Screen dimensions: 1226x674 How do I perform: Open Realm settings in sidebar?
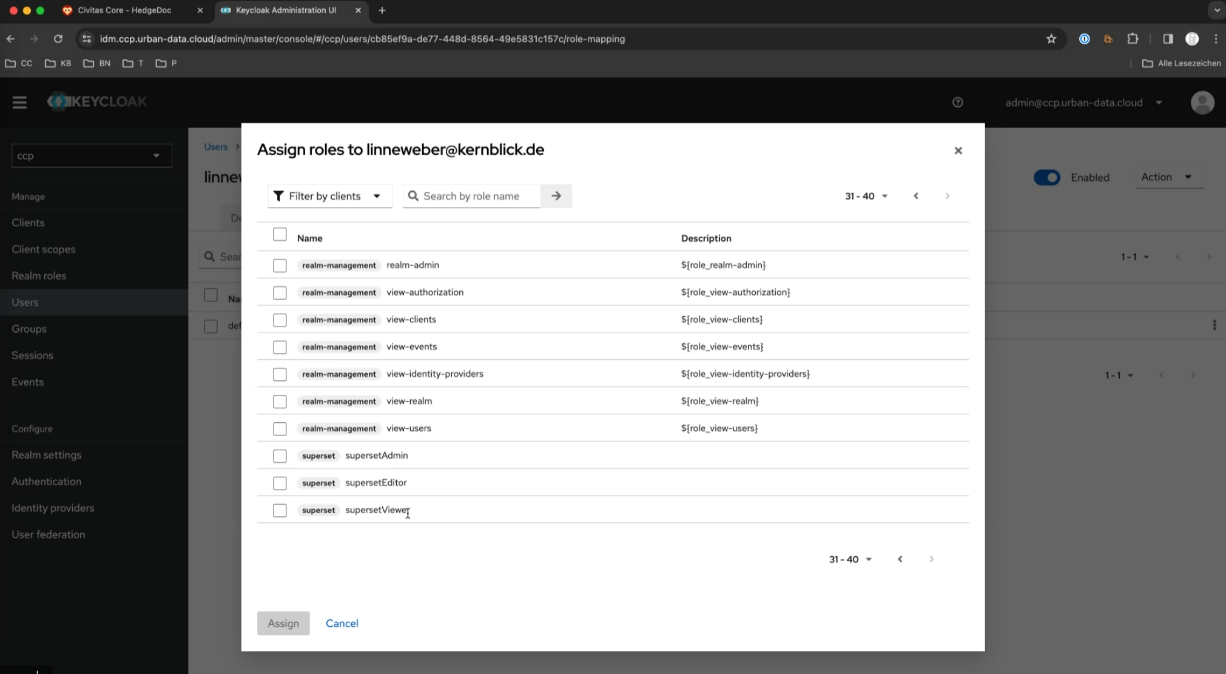pos(46,455)
